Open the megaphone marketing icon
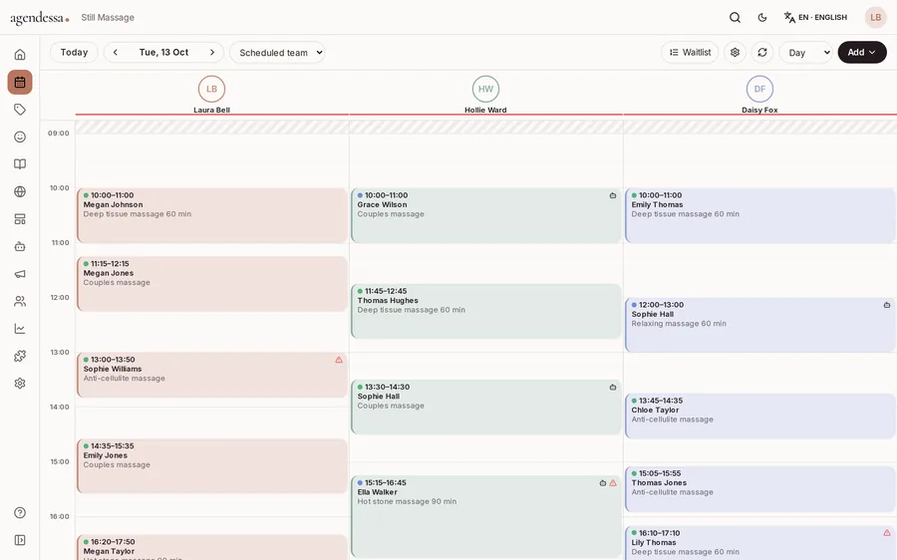This screenshot has width=897, height=560. coord(20,274)
